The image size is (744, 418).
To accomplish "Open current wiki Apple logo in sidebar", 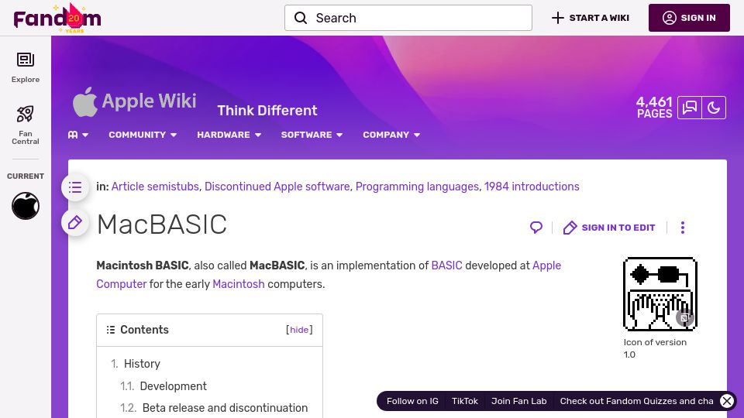I will 25,206.
